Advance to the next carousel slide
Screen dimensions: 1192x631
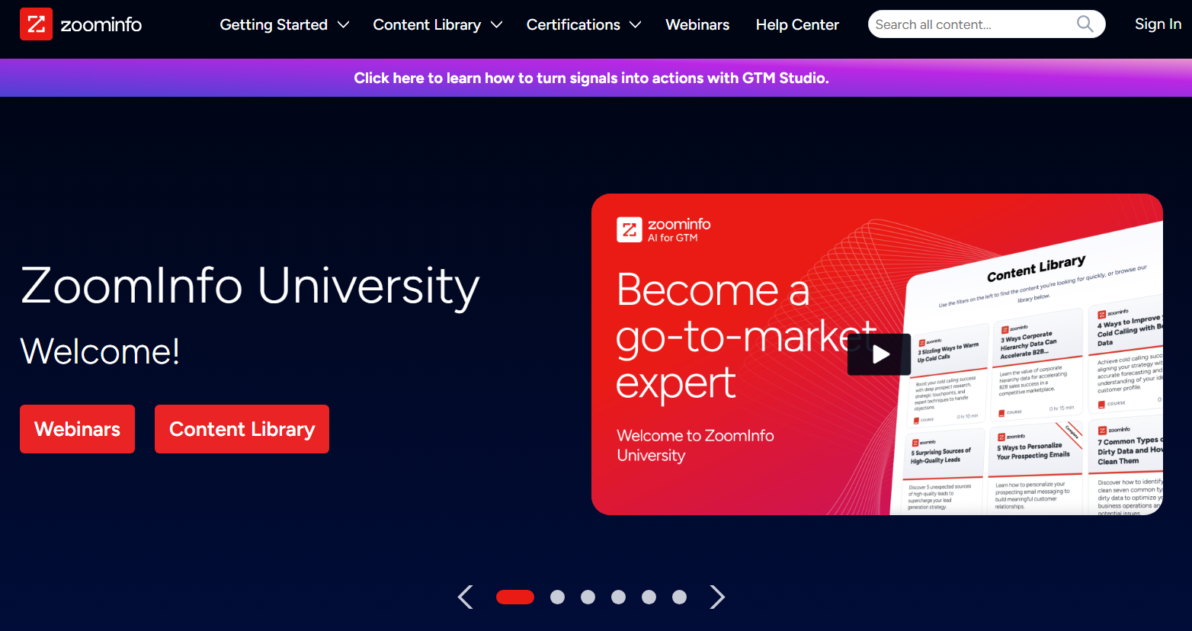point(717,597)
